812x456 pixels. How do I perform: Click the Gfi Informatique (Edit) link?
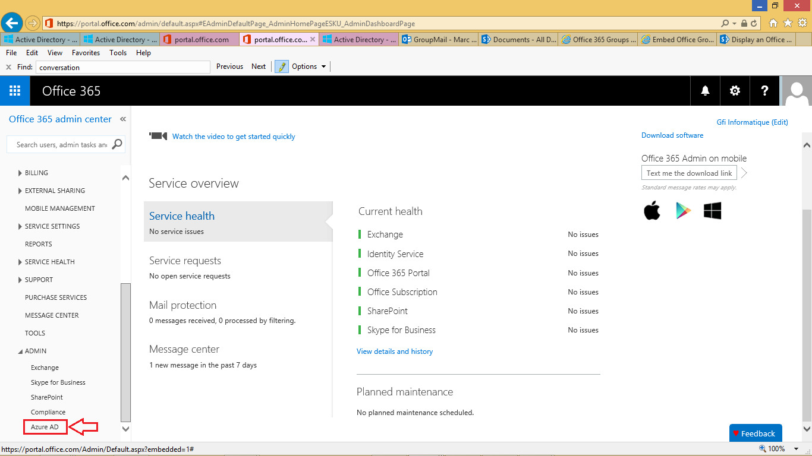coord(753,122)
